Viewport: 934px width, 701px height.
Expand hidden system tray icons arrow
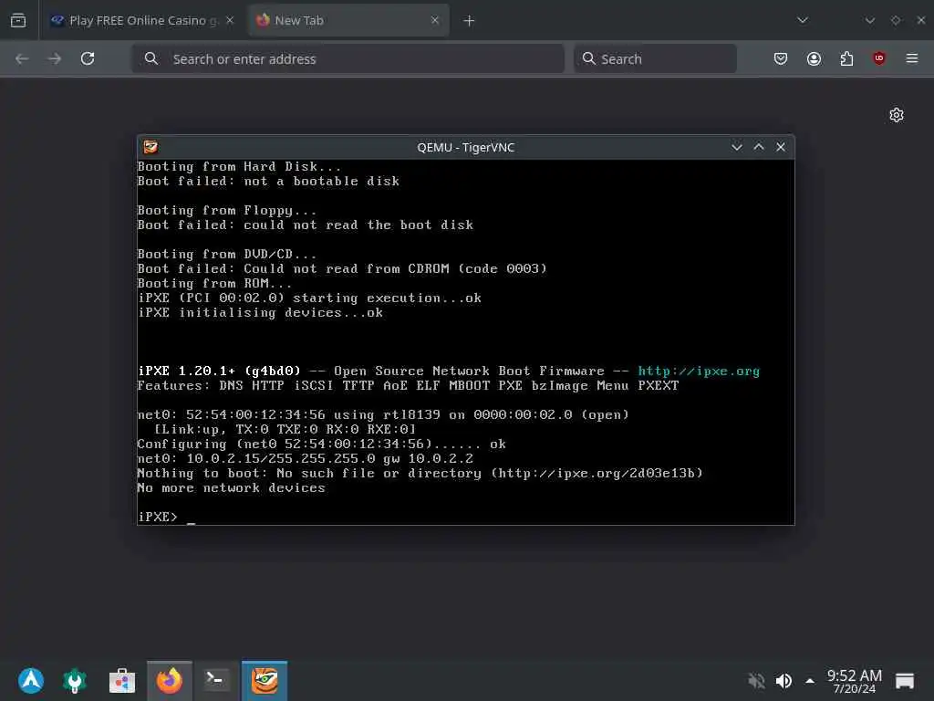point(810,681)
